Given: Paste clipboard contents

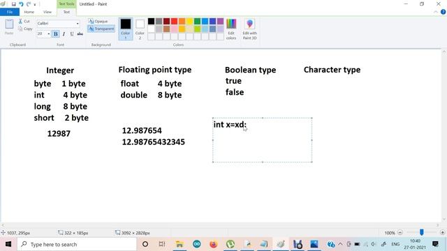Looking at the screenshot, I should coord(9,26).
